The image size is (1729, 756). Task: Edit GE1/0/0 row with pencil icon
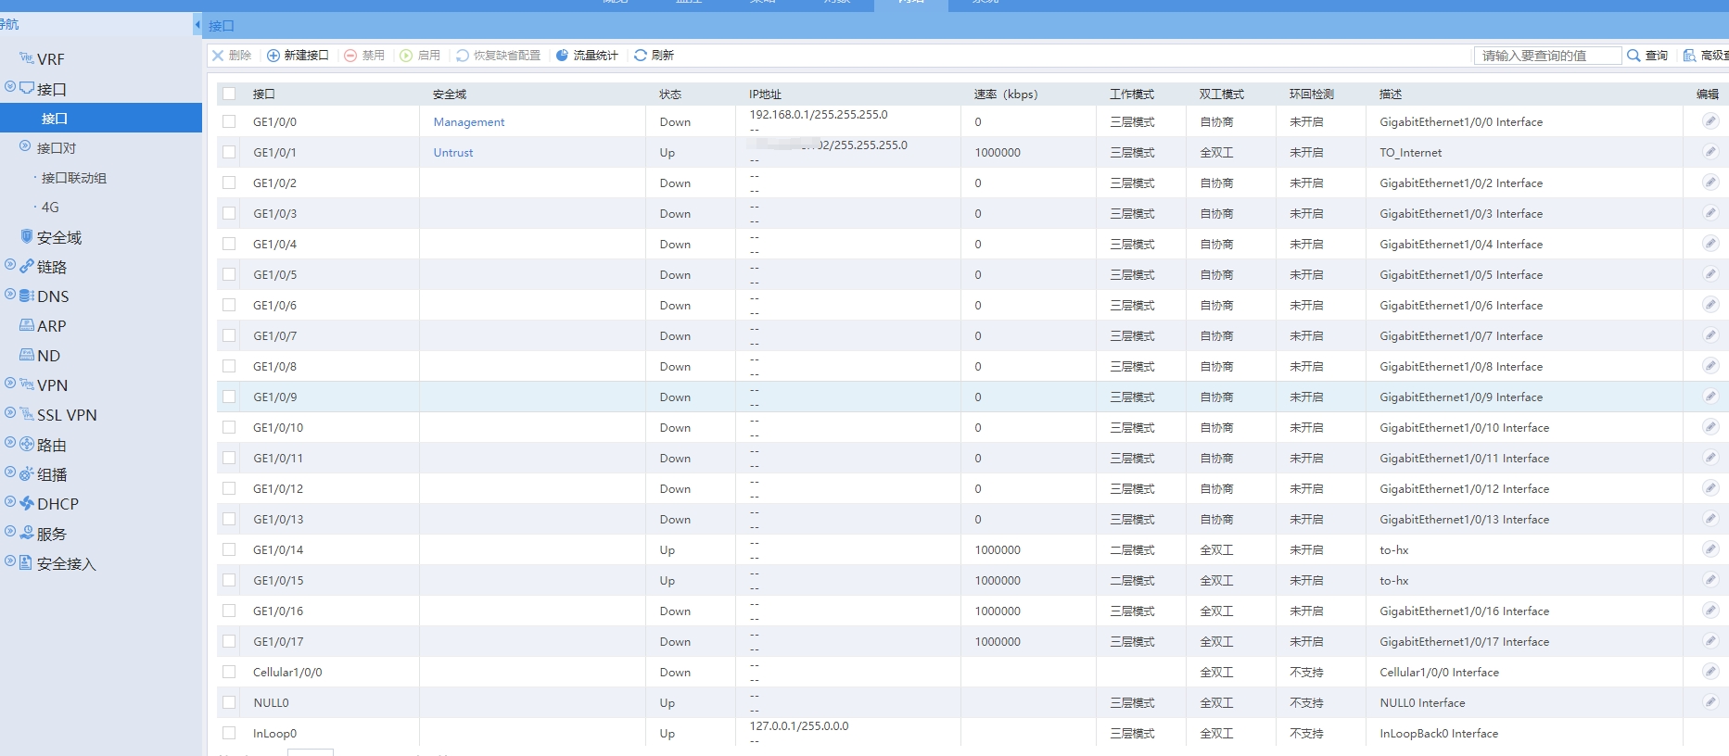click(x=1710, y=121)
